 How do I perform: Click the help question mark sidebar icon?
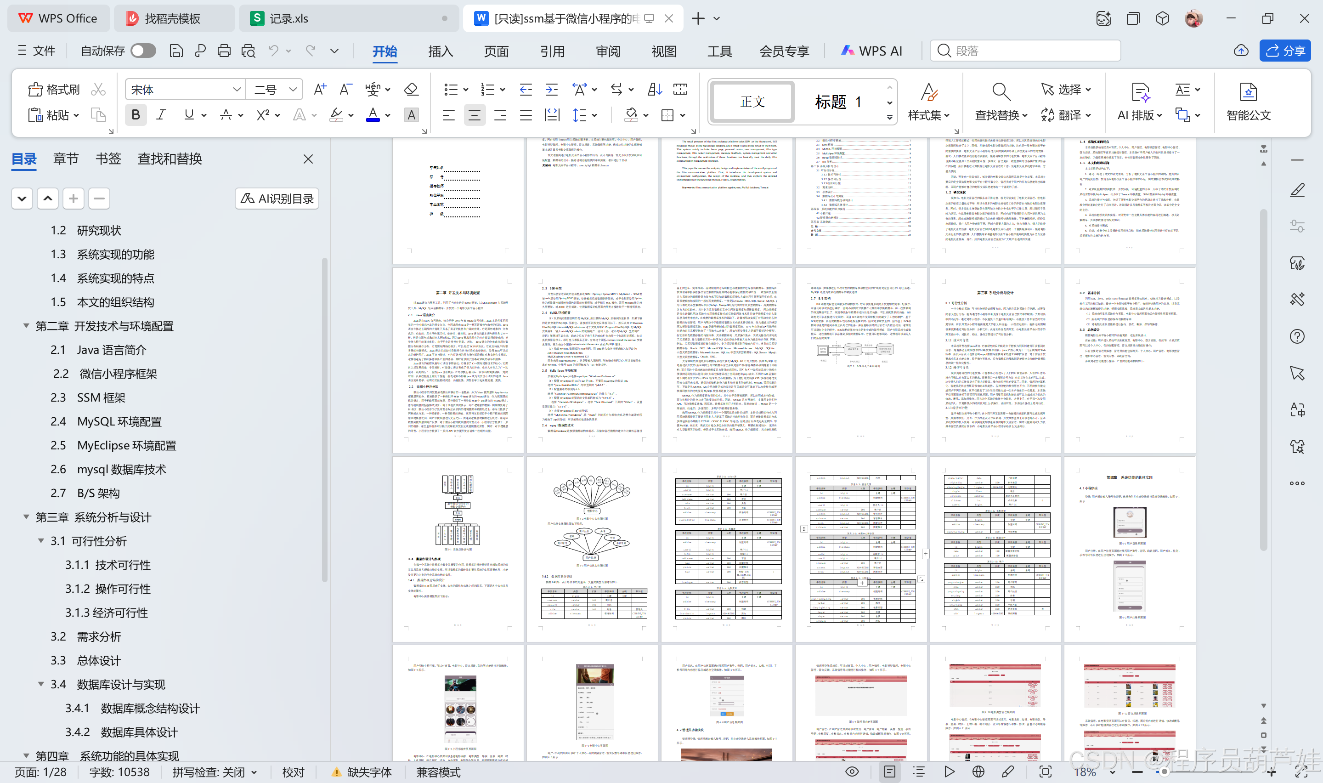point(1297,336)
